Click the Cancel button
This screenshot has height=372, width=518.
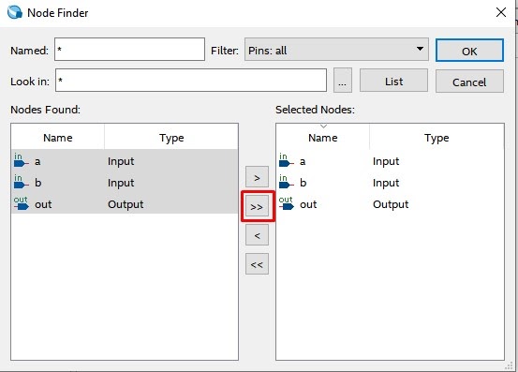tap(469, 81)
